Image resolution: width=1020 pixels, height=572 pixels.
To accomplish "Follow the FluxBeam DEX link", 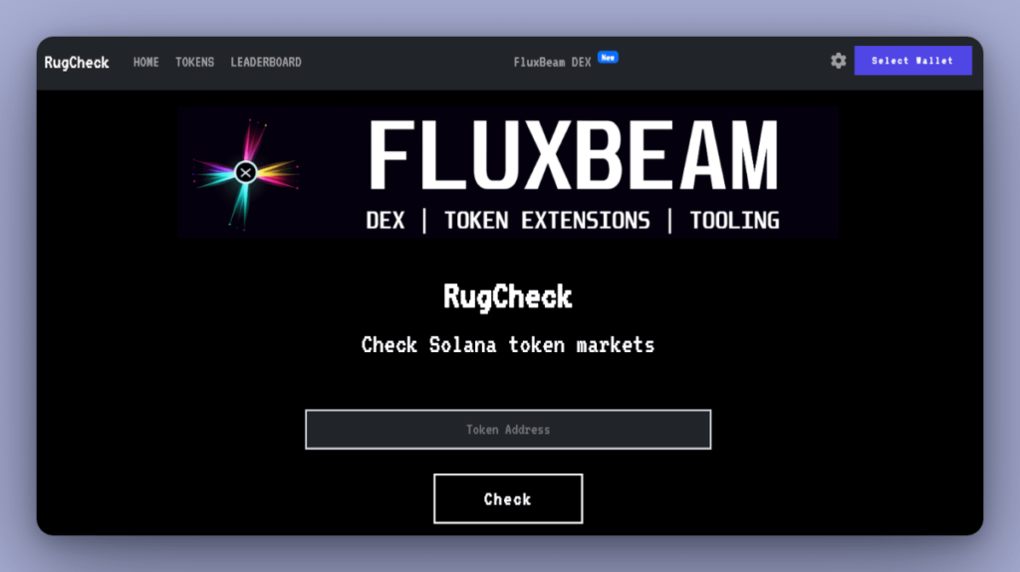I will pyautogui.click(x=552, y=63).
